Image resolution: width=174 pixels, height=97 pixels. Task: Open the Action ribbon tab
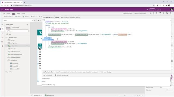point(23,13)
